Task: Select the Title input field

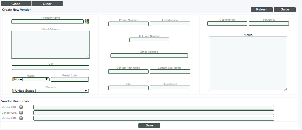Action: pos(128,88)
